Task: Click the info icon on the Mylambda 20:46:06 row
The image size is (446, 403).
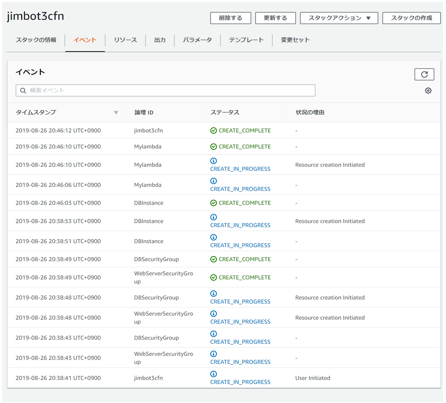Action: 214,181
